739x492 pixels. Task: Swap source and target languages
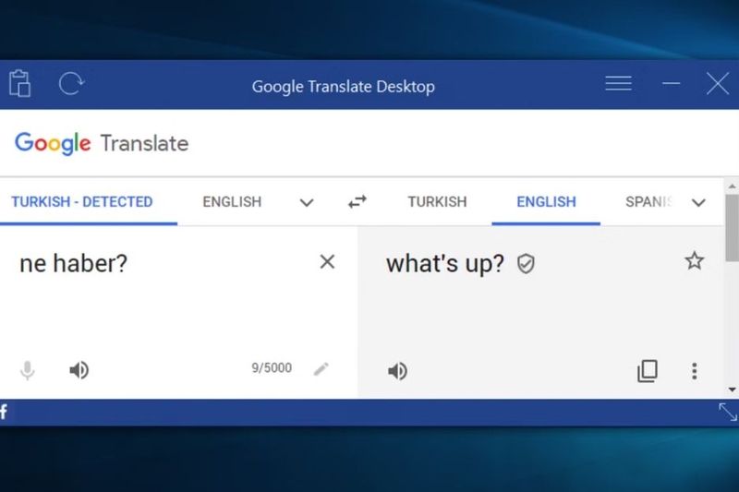tap(357, 201)
